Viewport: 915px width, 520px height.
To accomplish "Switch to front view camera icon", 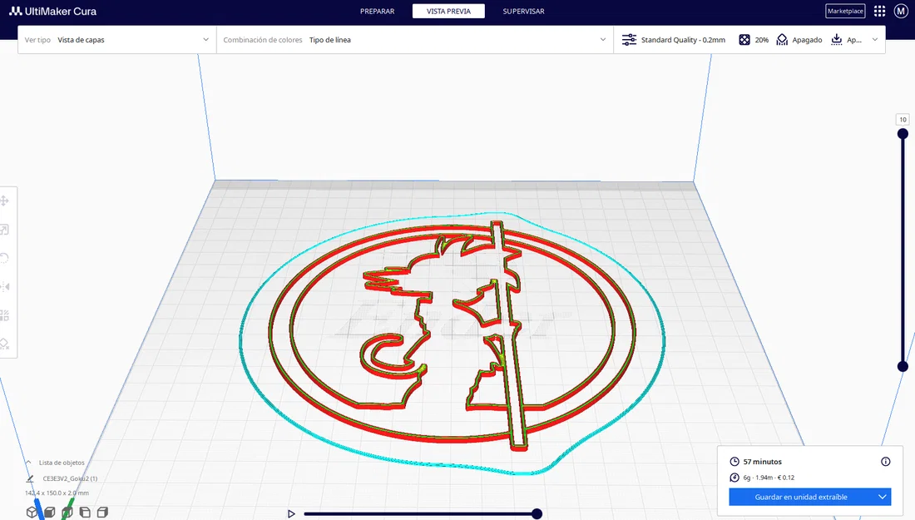I will point(50,512).
